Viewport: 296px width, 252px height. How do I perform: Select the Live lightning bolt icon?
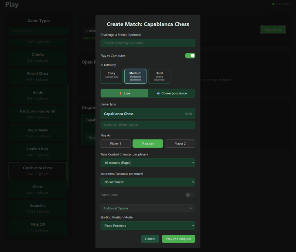click(120, 93)
